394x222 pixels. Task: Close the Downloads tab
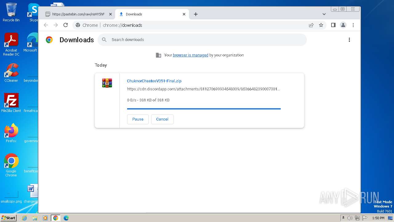(x=184, y=14)
